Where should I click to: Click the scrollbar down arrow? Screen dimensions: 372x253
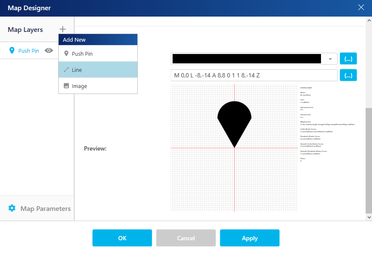(369, 217)
